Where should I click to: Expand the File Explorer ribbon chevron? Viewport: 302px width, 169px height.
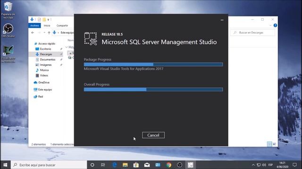tap(270, 25)
